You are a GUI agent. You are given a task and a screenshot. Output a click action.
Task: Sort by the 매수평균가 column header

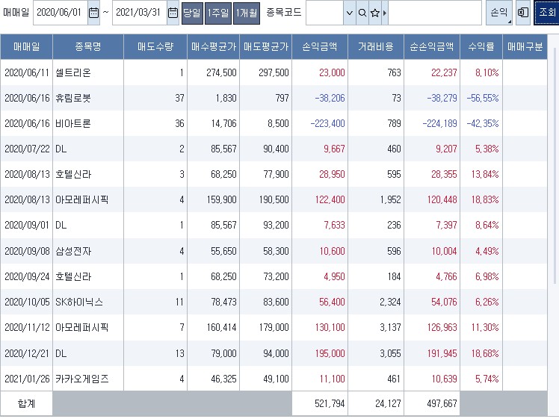214,46
